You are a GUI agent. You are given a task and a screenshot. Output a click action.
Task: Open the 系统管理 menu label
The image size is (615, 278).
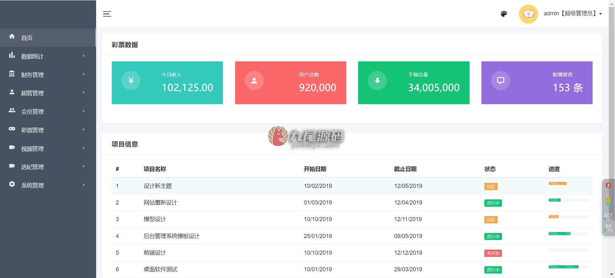(32, 185)
